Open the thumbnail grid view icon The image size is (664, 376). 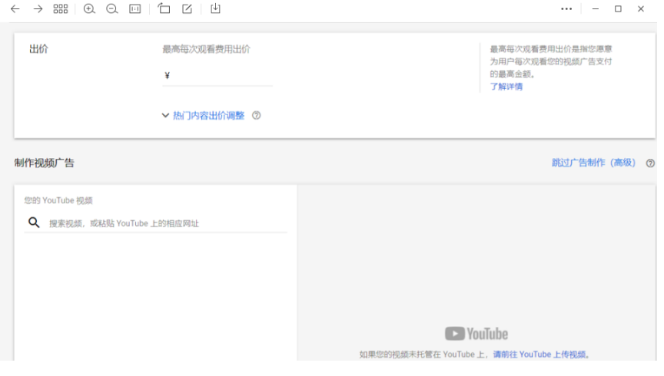coord(61,9)
